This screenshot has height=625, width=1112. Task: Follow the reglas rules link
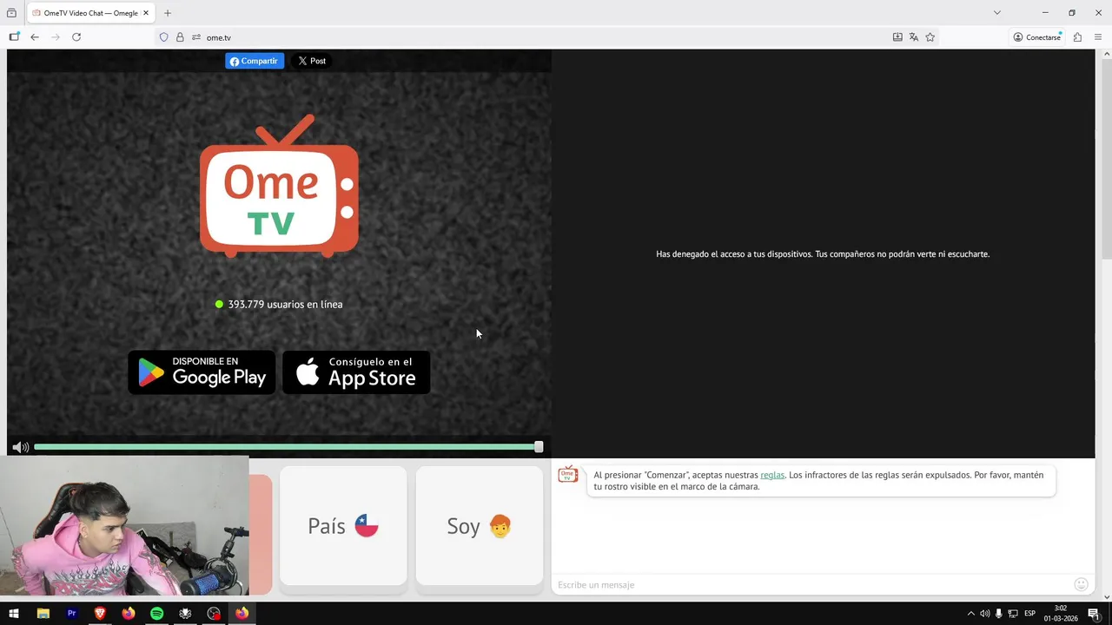(x=772, y=475)
